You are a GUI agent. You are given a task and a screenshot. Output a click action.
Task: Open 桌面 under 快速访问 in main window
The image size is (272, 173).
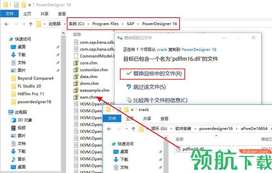pos(21,47)
